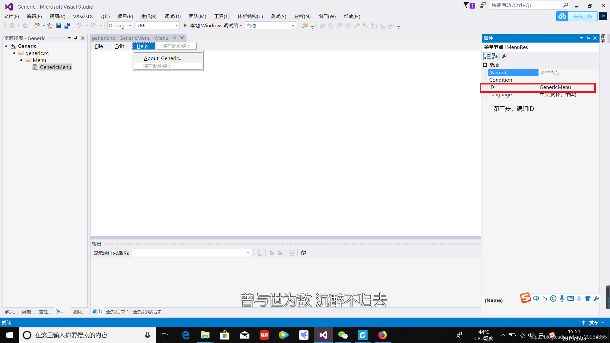Click the quick launch magnifier icon
This screenshot has width=610, height=343.
pos(566,5)
